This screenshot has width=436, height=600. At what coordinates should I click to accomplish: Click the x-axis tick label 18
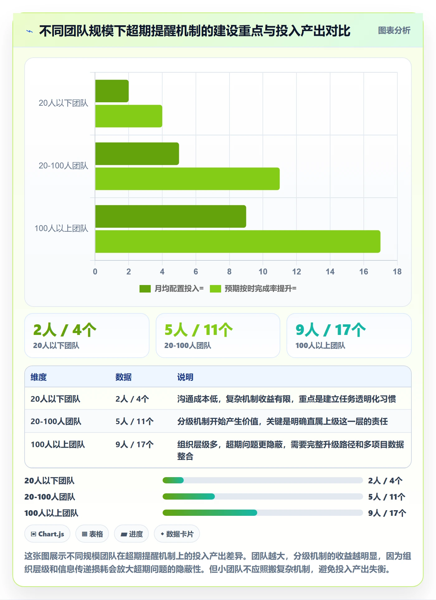397,272
